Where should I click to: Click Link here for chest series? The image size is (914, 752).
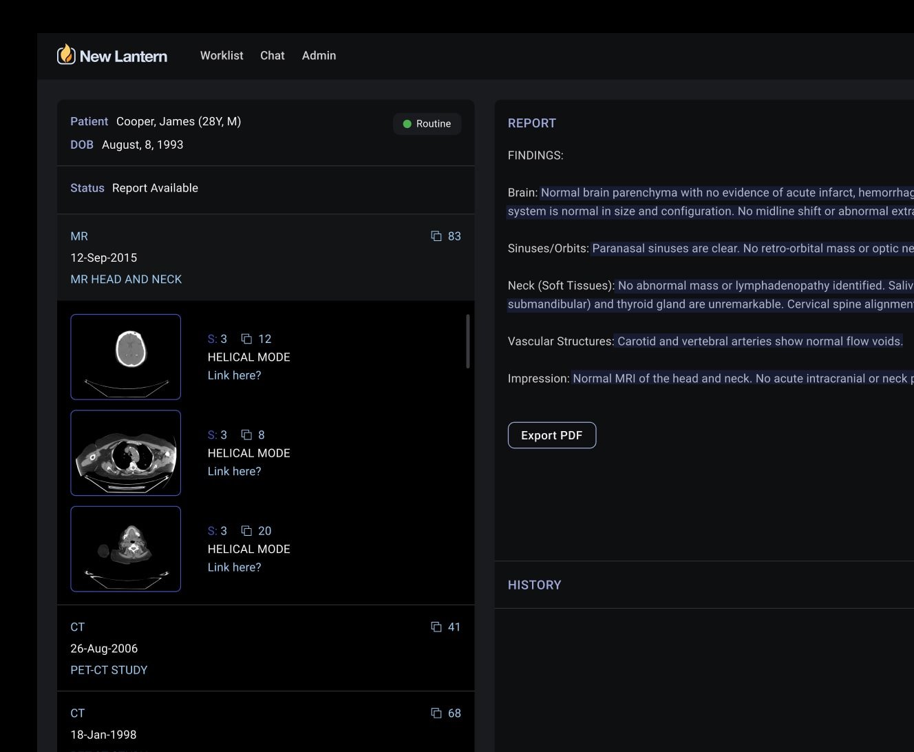tap(234, 471)
